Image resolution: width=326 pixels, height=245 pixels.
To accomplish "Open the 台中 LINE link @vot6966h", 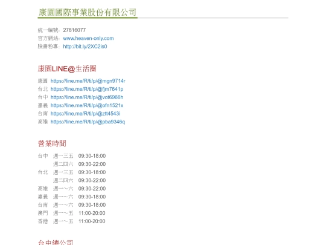I will click(87, 97).
